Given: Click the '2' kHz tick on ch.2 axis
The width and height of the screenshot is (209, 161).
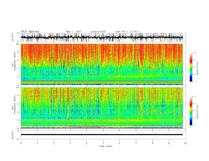Looking at the screenshot, I should (x=18, y=120).
